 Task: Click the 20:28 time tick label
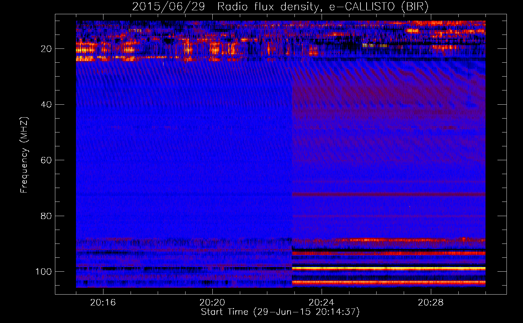[x=431, y=303]
